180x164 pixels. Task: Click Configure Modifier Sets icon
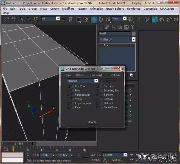point(131,75)
